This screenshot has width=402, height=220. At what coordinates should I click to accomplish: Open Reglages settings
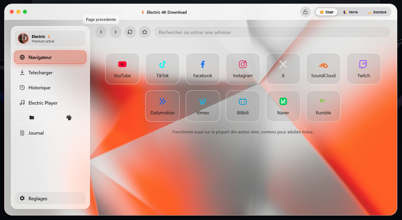(50, 198)
